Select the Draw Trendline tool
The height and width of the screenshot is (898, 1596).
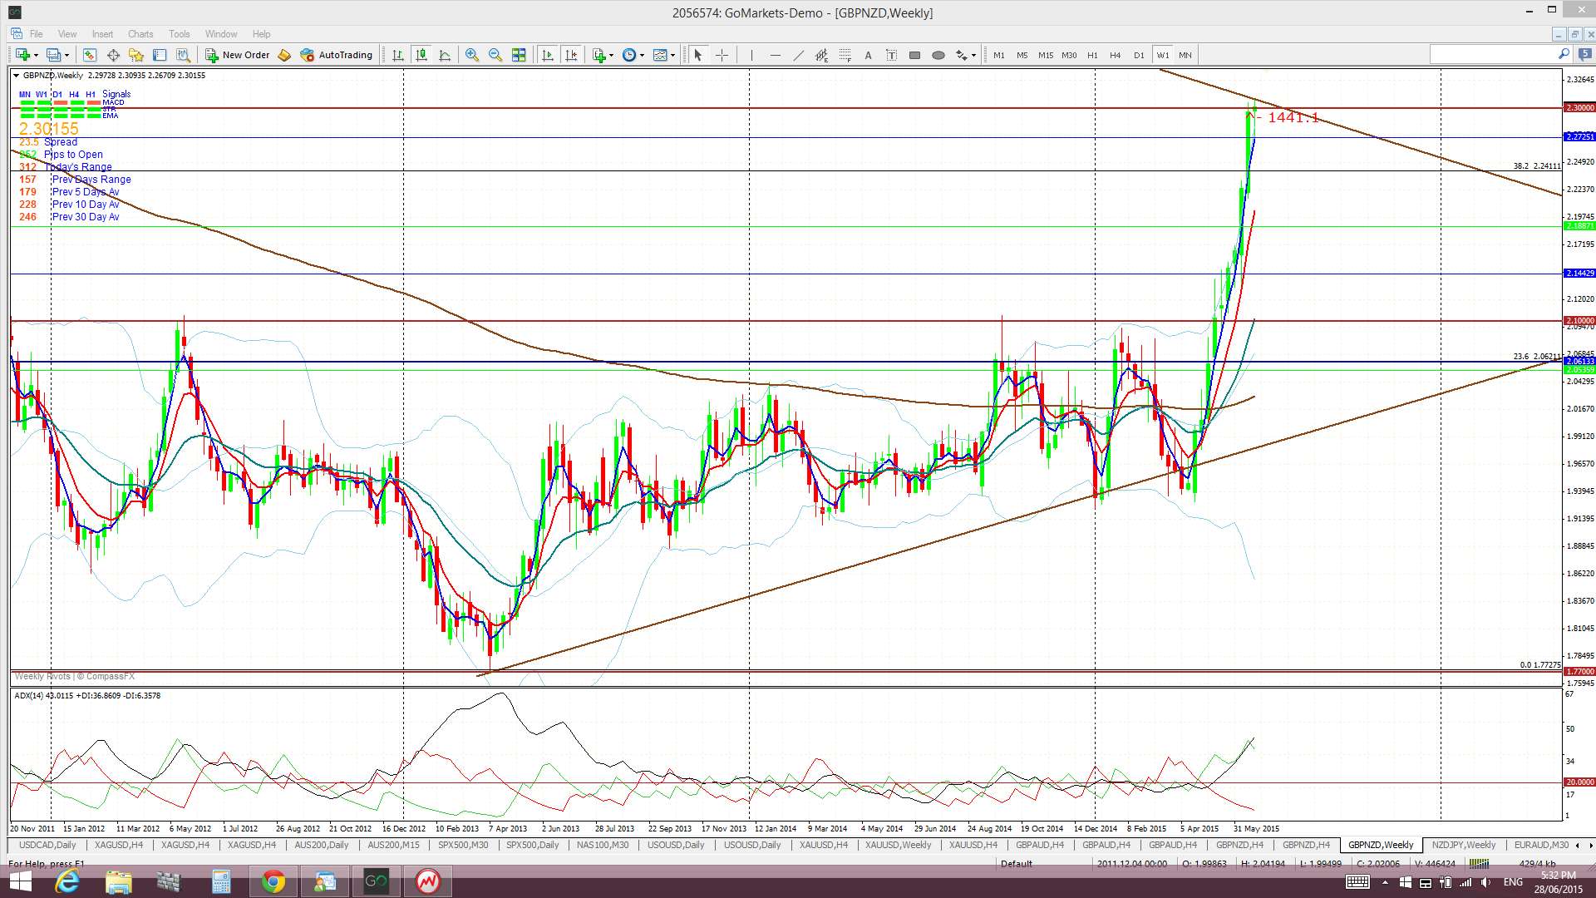pos(798,55)
